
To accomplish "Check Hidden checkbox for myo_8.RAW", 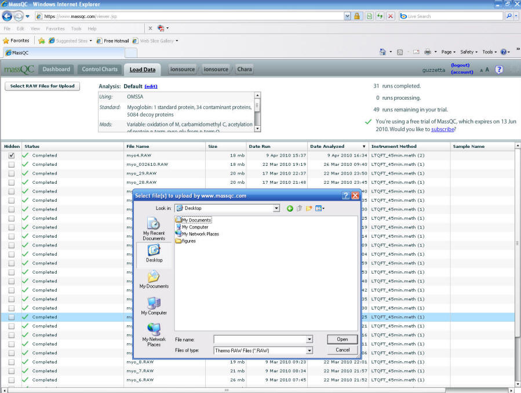I will 12,362.
